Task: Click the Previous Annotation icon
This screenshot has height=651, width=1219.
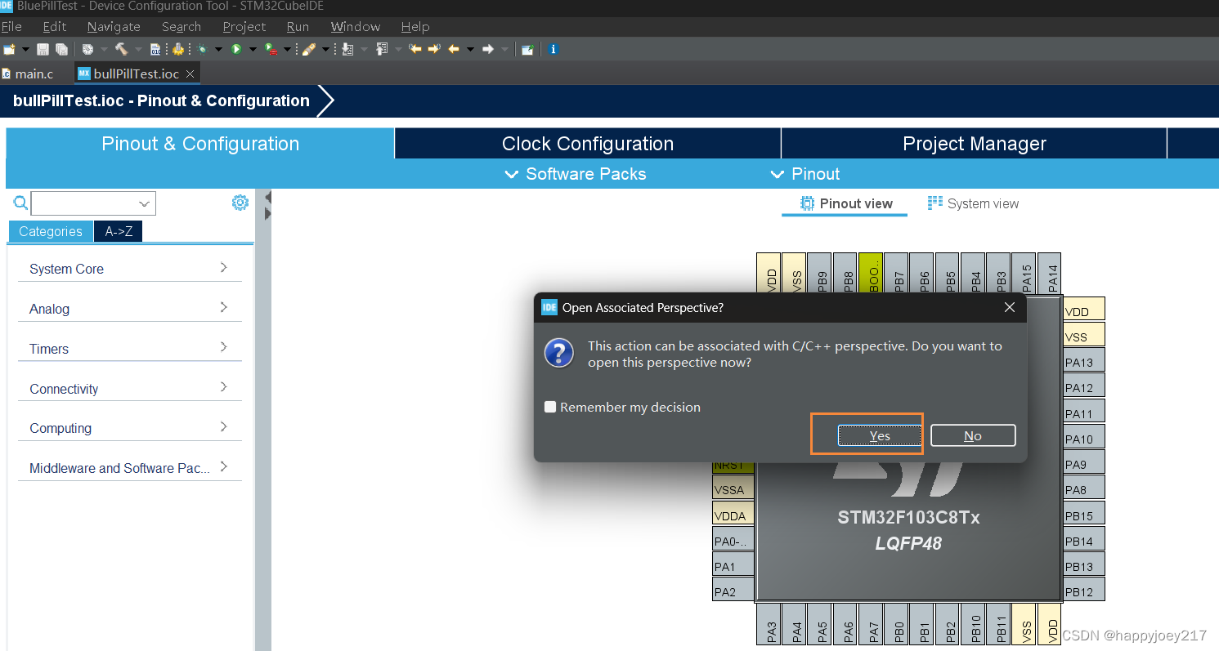Action: 381,49
